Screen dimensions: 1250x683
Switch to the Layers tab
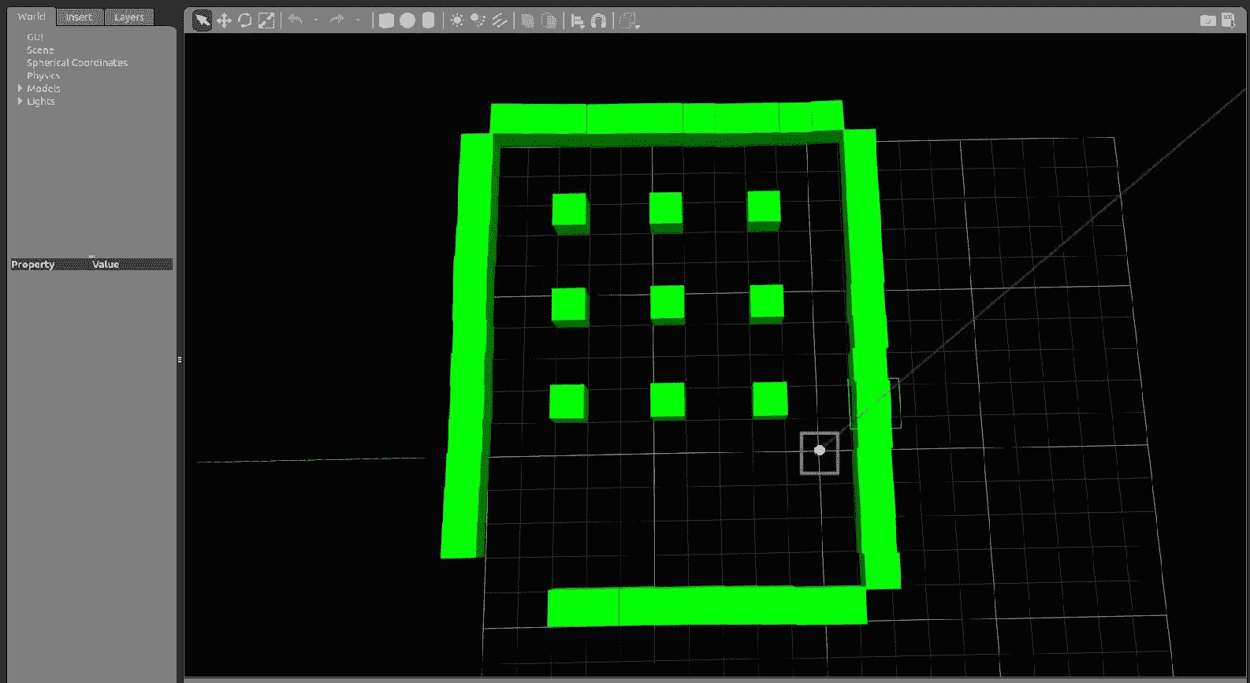pyautogui.click(x=128, y=17)
